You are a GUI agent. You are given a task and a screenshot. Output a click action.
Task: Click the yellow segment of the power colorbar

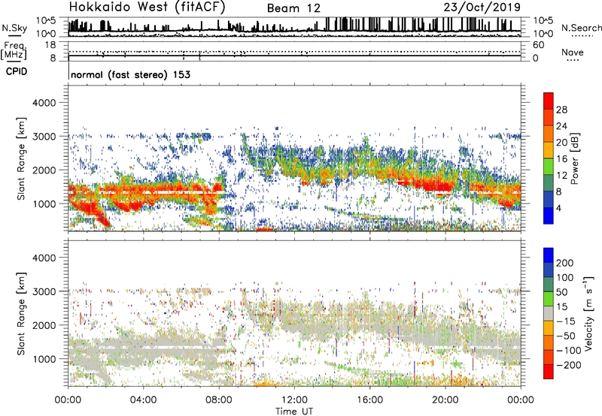pyautogui.click(x=549, y=150)
